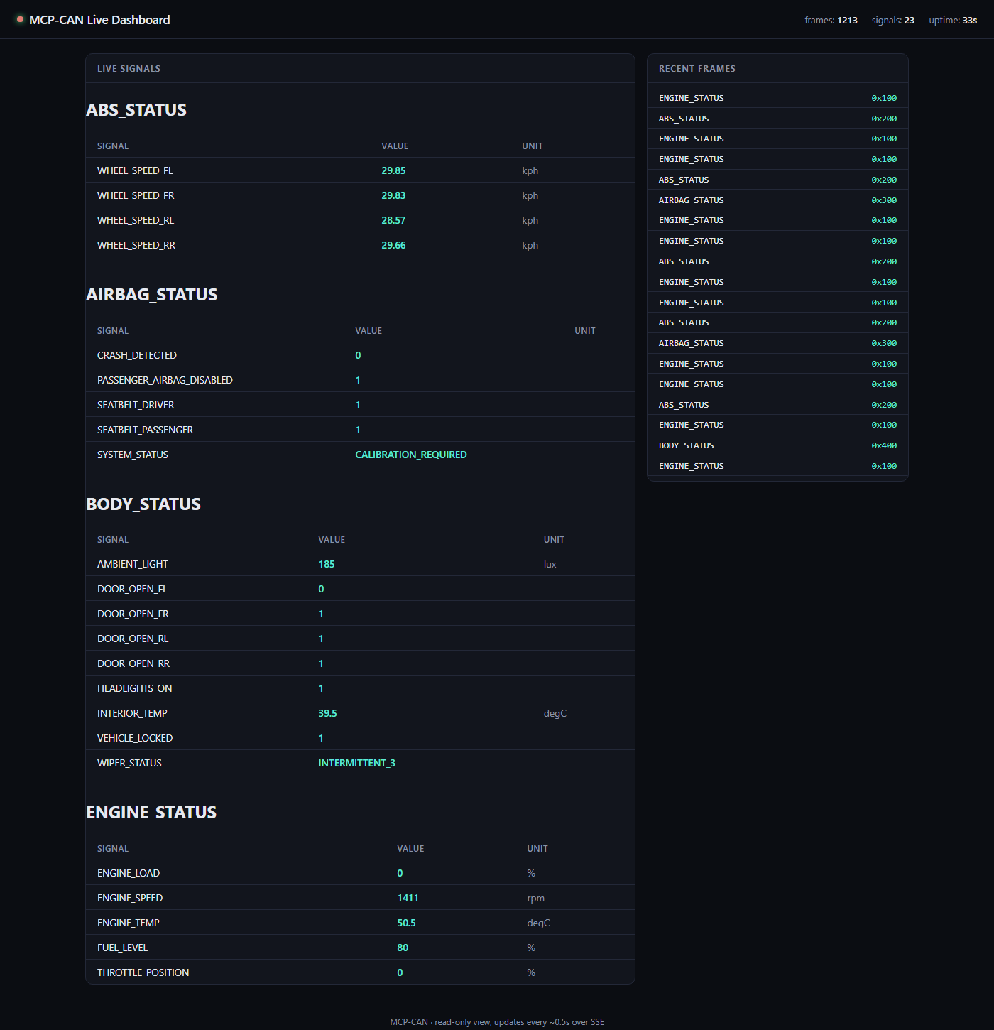Click the ENGINE_SPEED value 1411
The height and width of the screenshot is (1030, 994).
coord(408,898)
